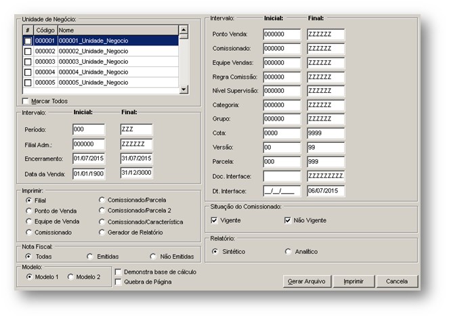Focus Nível Supervisão final field
449x319 pixels.
click(x=326, y=91)
